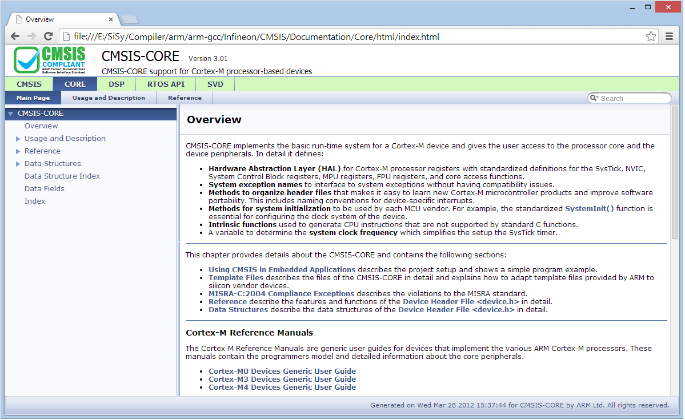The height and width of the screenshot is (420, 685).
Task: Click the browser back arrow button
Action: coord(15,37)
